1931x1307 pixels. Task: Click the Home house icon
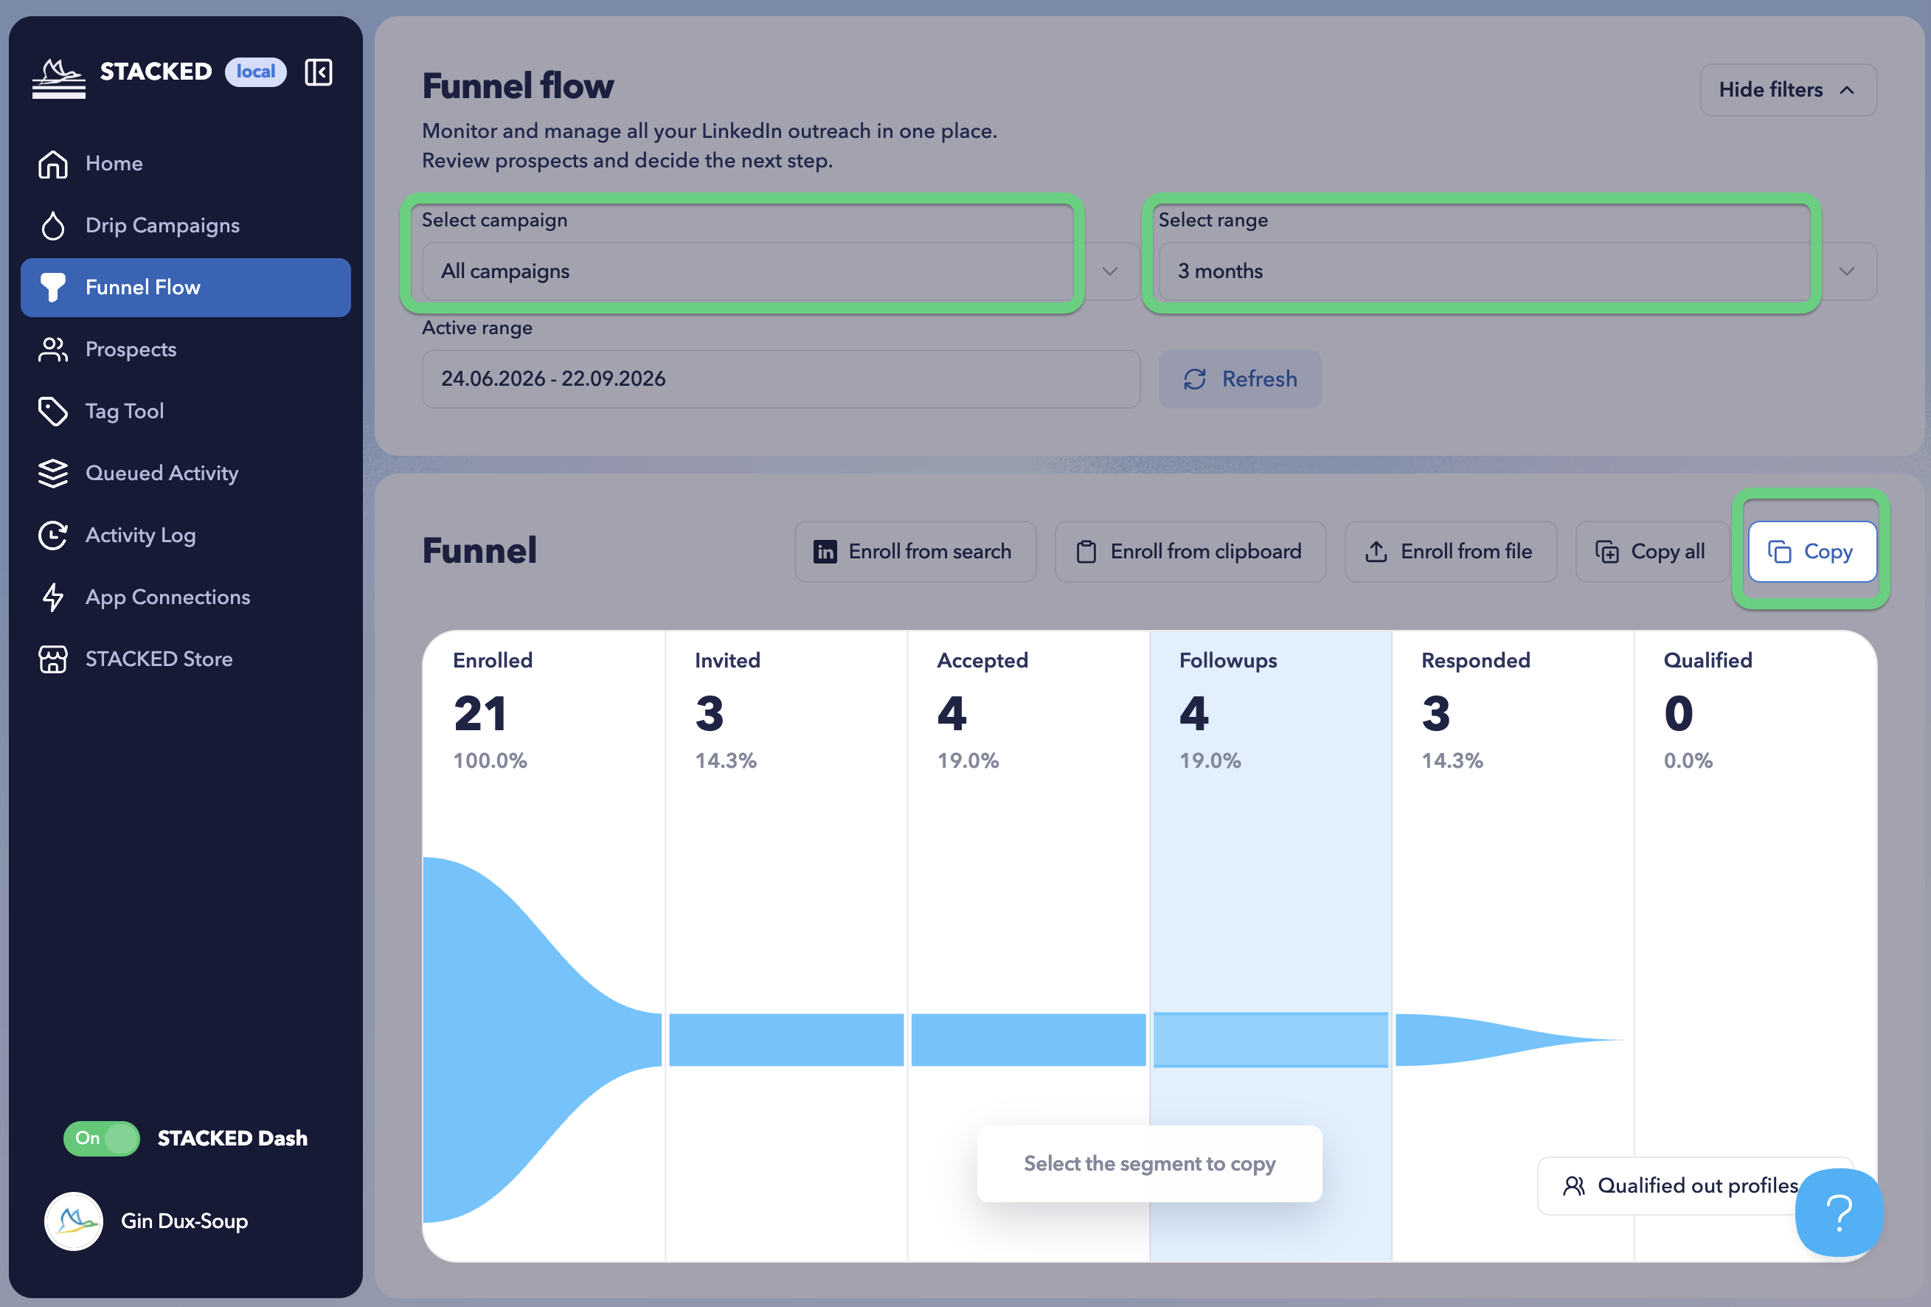pos(53,164)
